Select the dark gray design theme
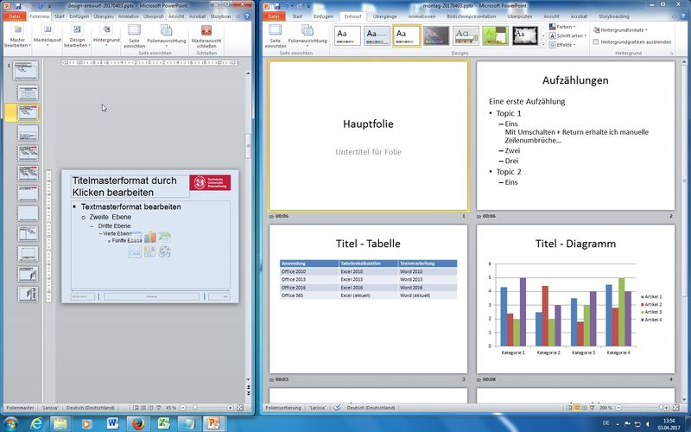The image size is (691, 432). tap(435, 35)
